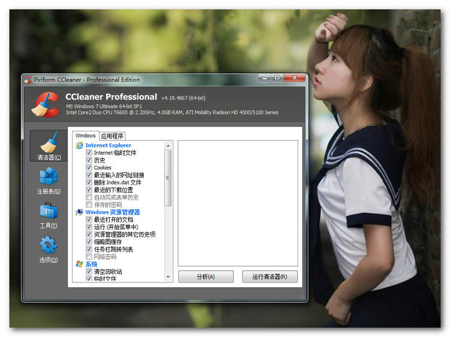
Task: Toggle the Cookies checkbox
Action: (x=89, y=167)
